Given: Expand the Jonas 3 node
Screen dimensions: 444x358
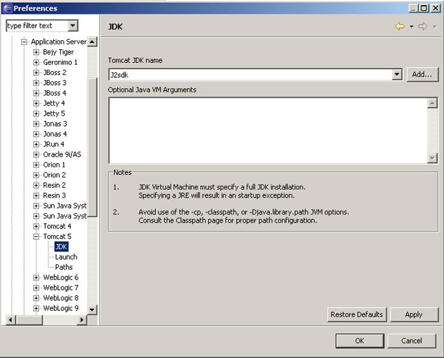Looking at the screenshot, I should [x=36, y=124].
